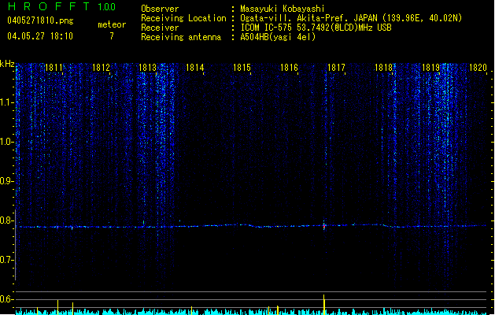This screenshot has height=315, width=495.
Task: Click the 0.8 kHz frequency label
Action: click(x=7, y=220)
